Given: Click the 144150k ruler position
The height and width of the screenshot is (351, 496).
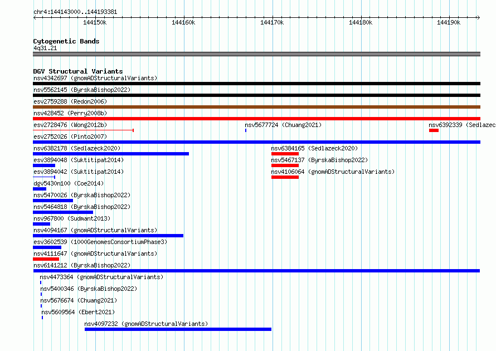Looking at the screenshot, I should coord(95,22).
